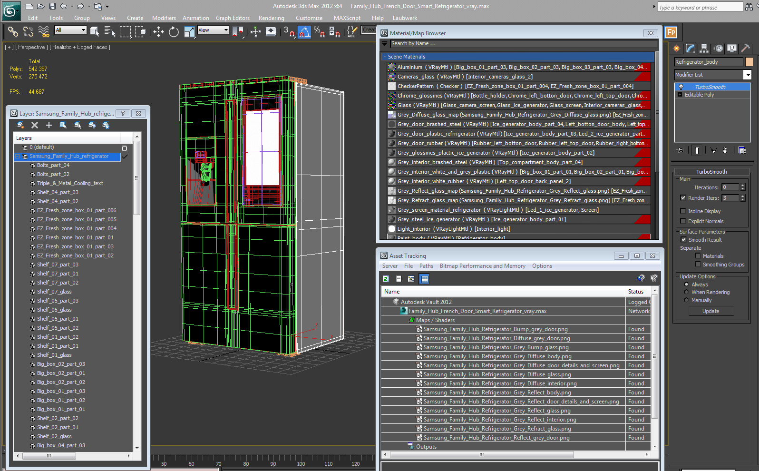Image resolution: width=759 pixels, height=471 pixels.
Task: Expand the Editable Poly modifier entry
Action: pos(680,95)
